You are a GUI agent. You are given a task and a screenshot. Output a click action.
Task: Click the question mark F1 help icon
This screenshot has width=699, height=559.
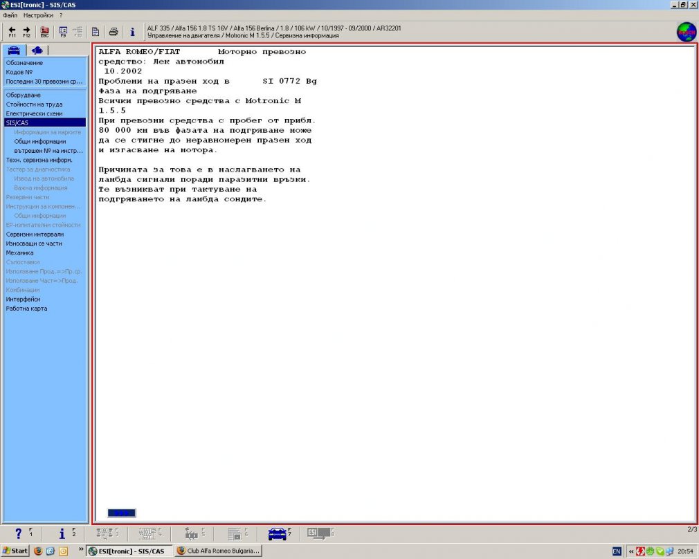pos(20,533)
